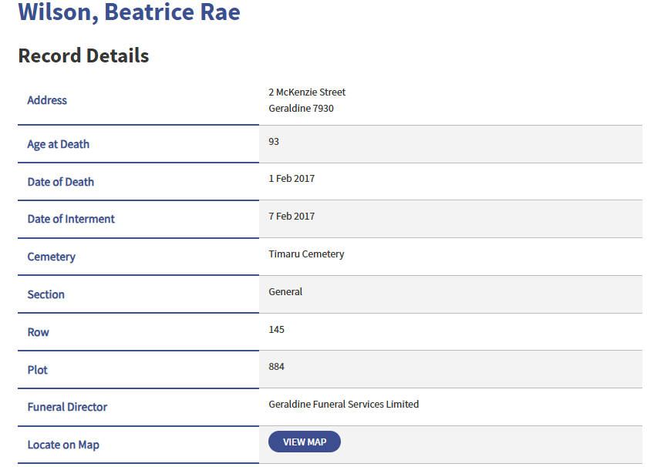Click the Row label
Image resolution: width=647 pixels, height=467 pixels.
(x=38, y=332)
